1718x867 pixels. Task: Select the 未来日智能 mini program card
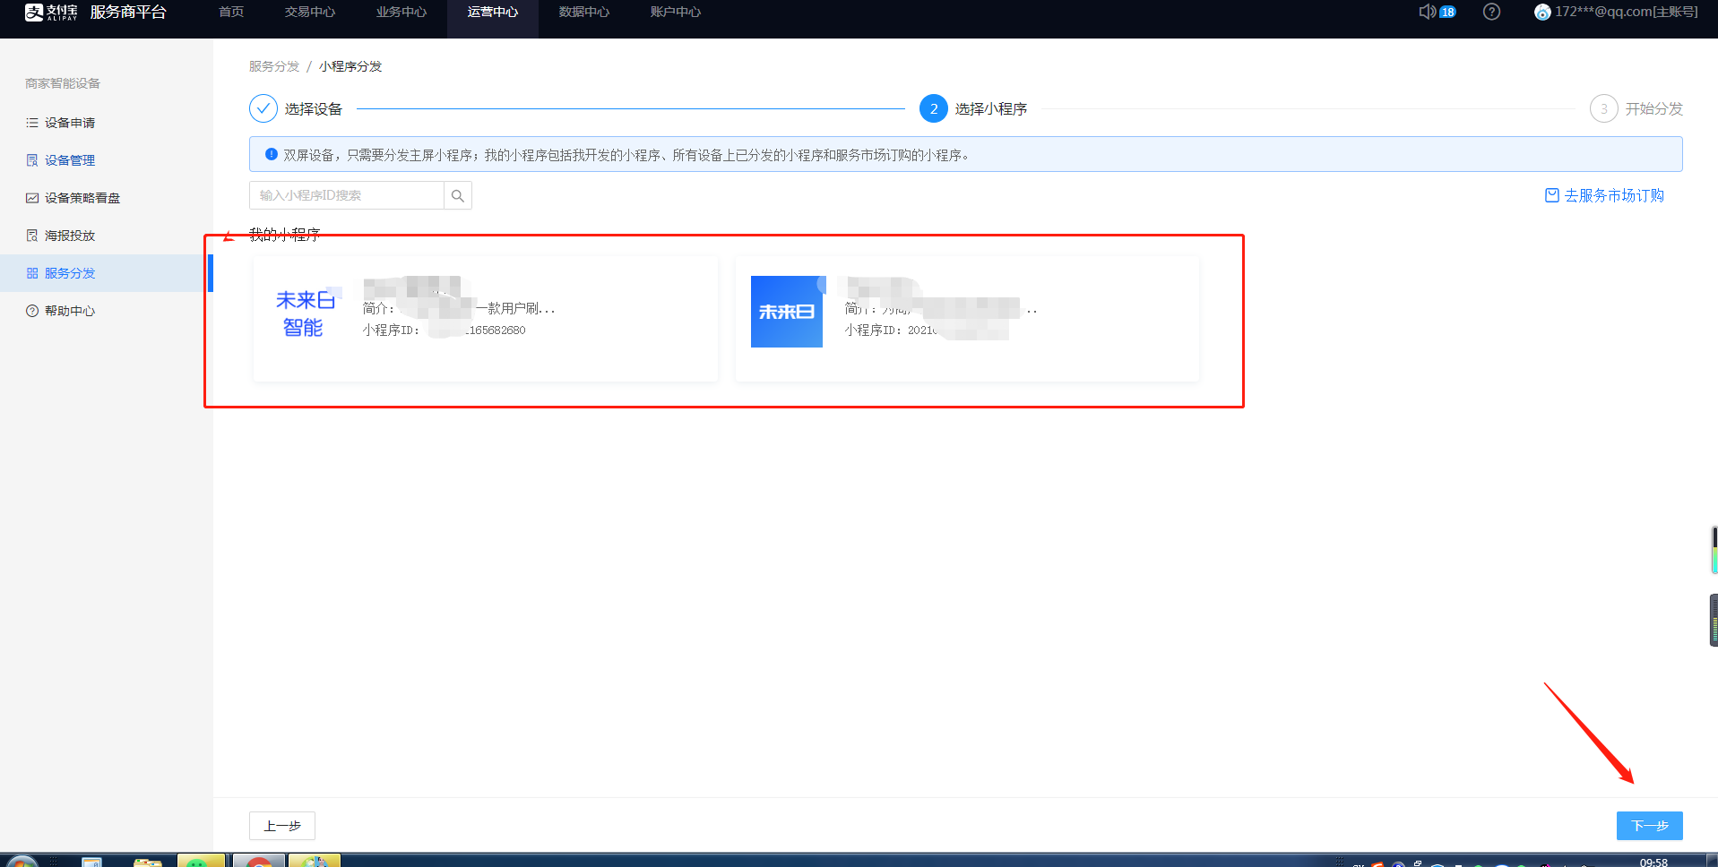pos(486,319)
